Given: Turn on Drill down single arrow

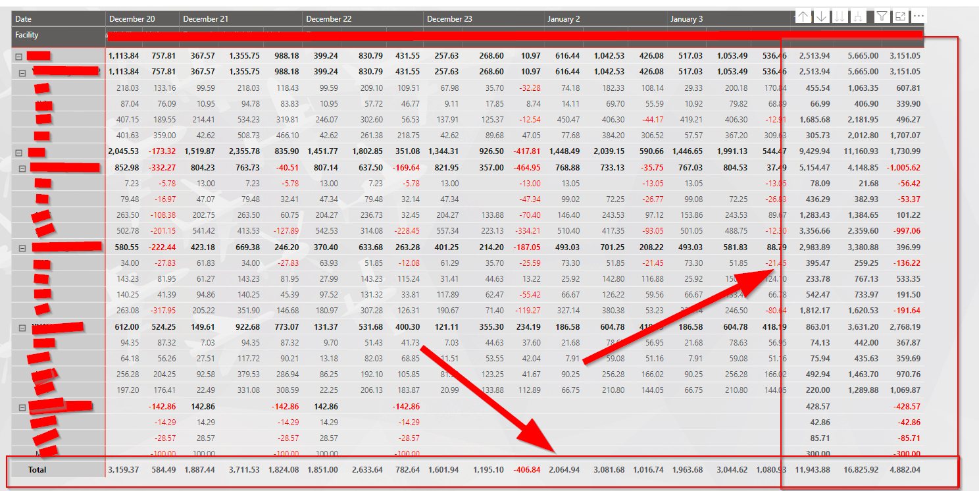Looking at the screenshot, I should pyautogui.click(x=821, y=16).
